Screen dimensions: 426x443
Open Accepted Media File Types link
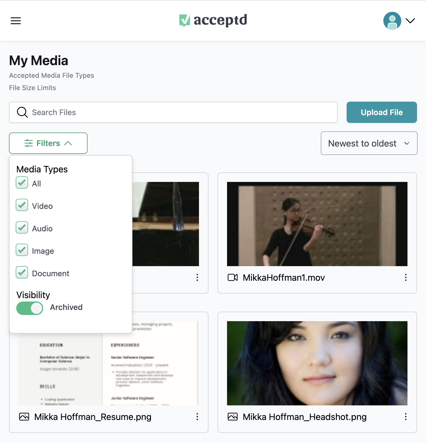click(x=52, y=76)
